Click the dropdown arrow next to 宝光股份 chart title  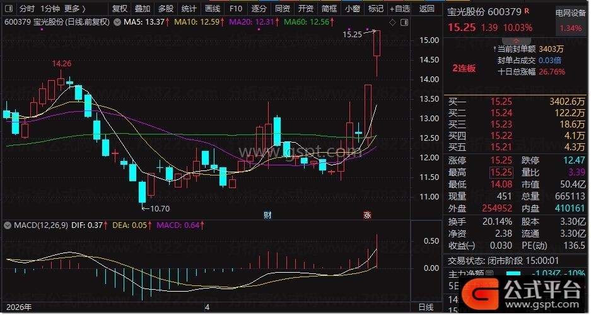tap(117, 22)
